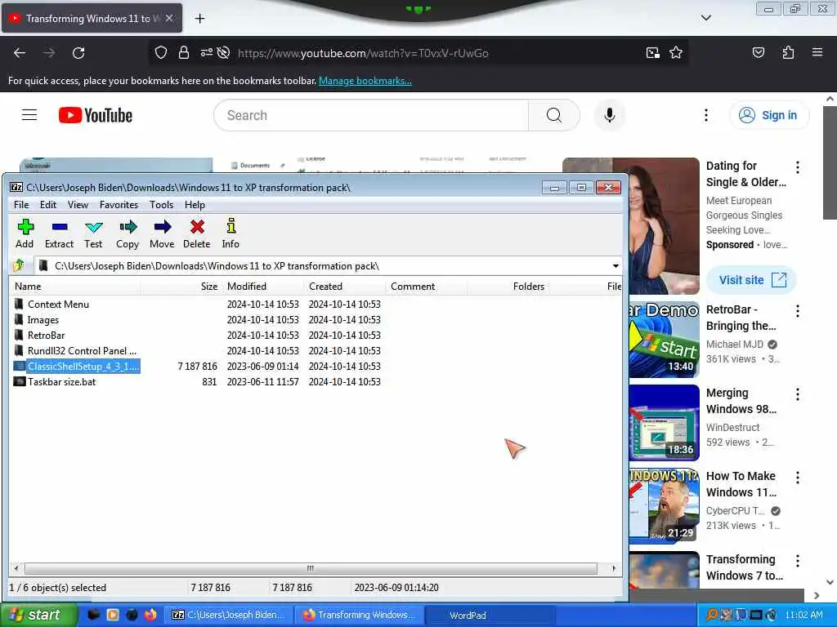837x627 pixels.
Task: Click Firefox quick launch icon in taskbar
Action: pyautogui.click(x=150, y=615)
